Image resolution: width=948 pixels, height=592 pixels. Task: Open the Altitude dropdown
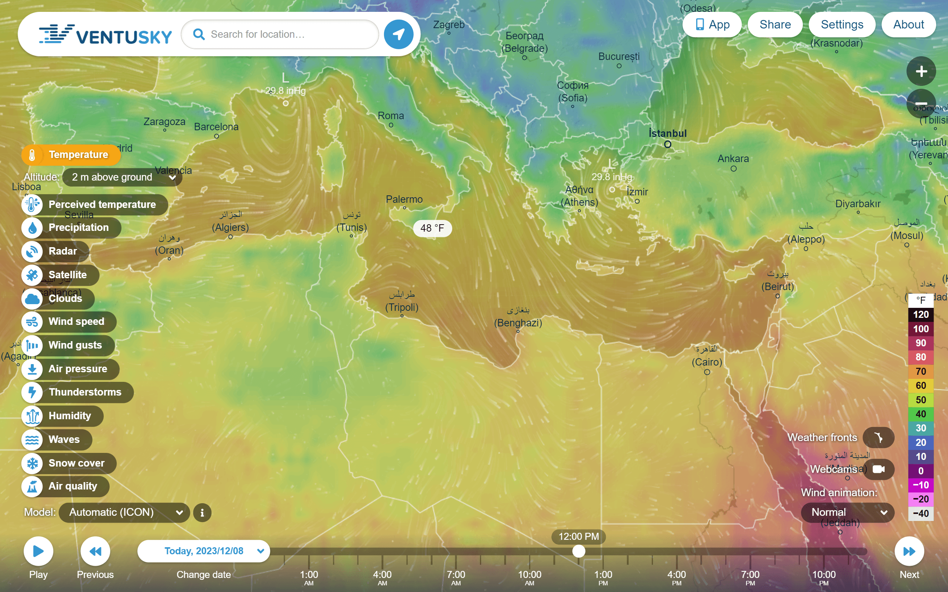click(x=122, y=177)
